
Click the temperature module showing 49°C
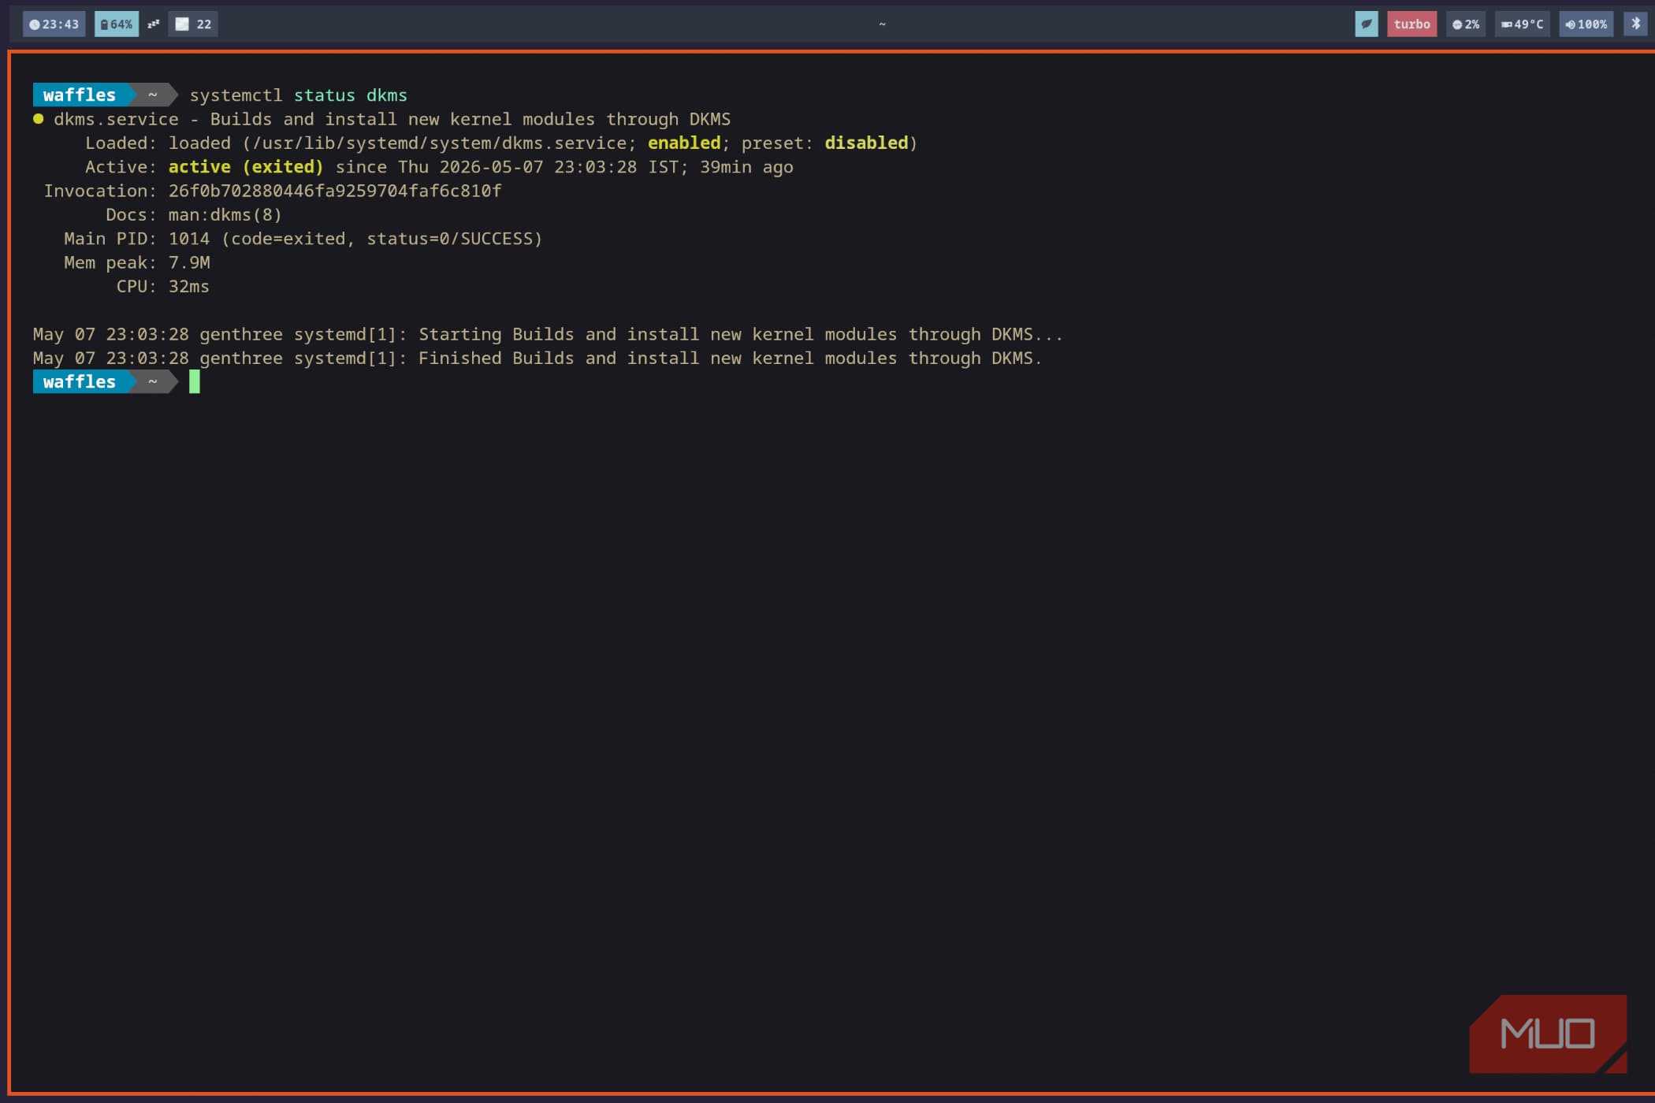(x=1522, y=24)
